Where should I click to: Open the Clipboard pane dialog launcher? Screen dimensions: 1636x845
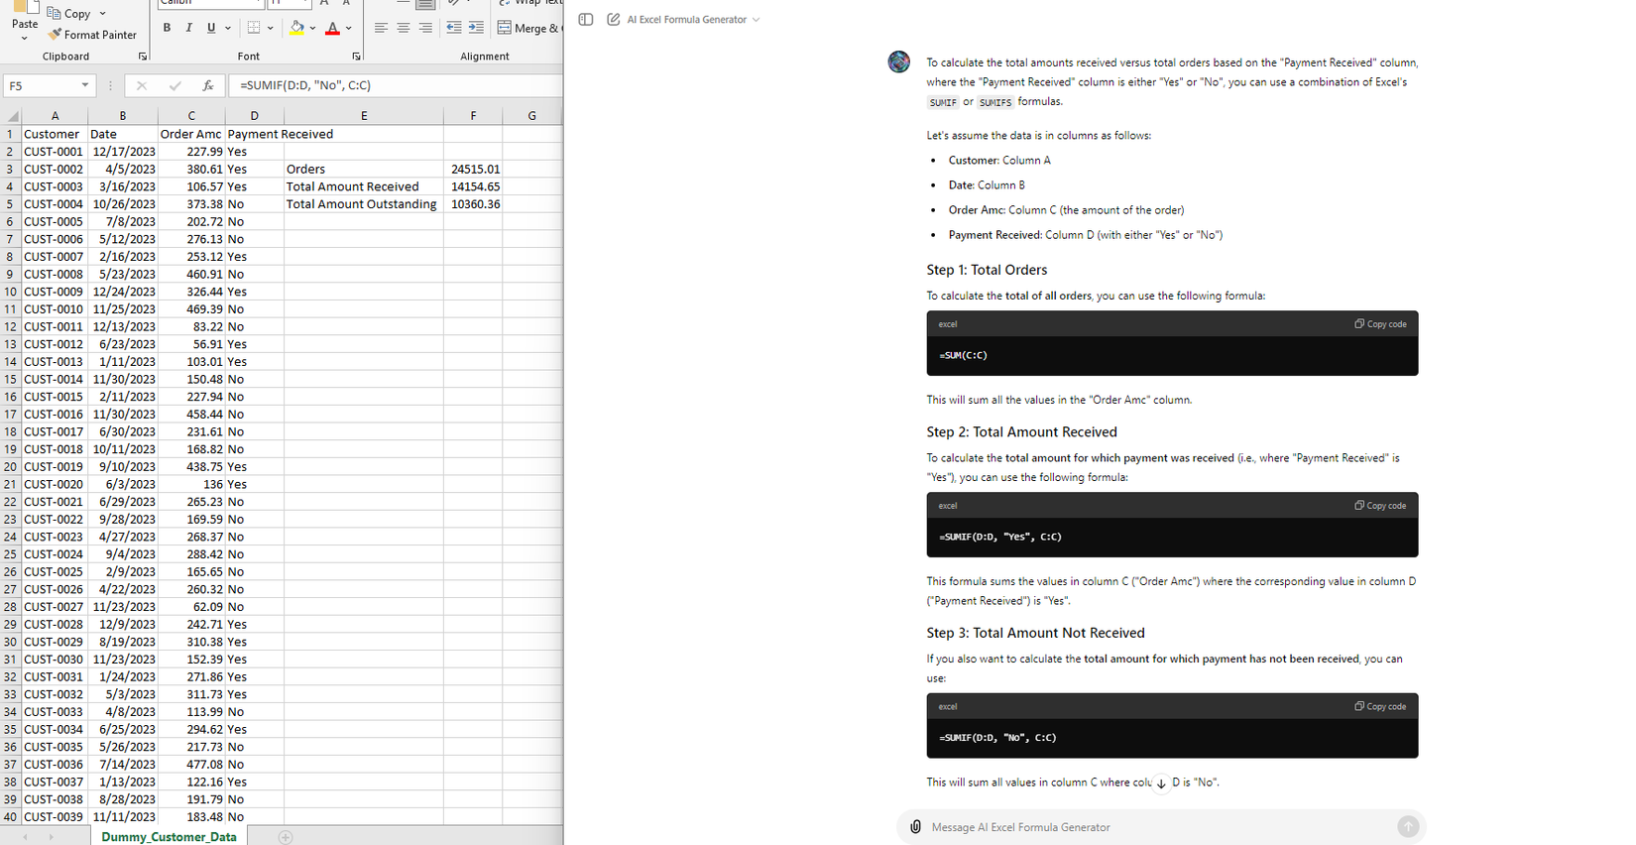pyautogui.click(x=143, y=57)
